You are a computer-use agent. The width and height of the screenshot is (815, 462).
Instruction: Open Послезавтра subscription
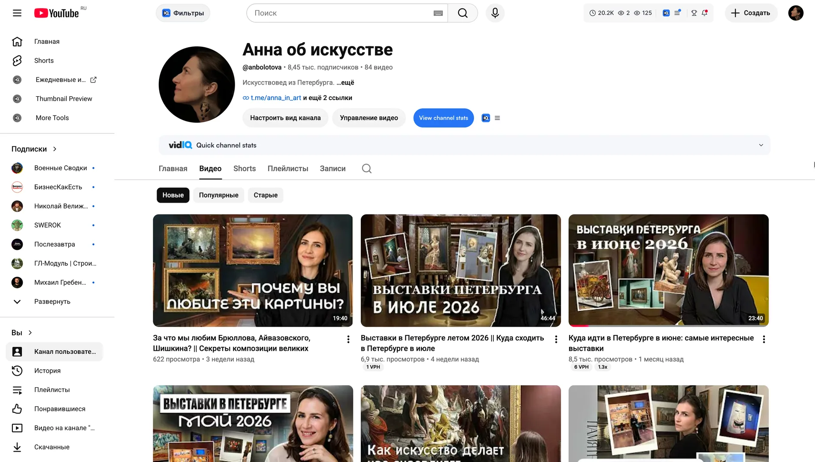[54, 244]
